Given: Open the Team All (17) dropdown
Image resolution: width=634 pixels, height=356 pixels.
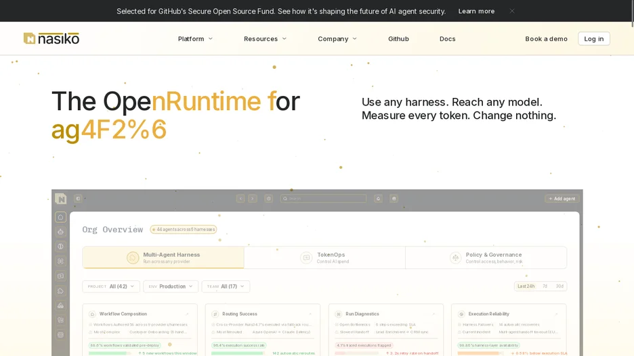Looking at the screenshot, I should tap(226, 286).
